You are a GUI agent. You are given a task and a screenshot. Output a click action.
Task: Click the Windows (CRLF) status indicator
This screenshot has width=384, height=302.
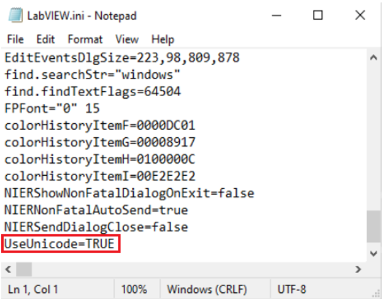click(x=207, y=289)
